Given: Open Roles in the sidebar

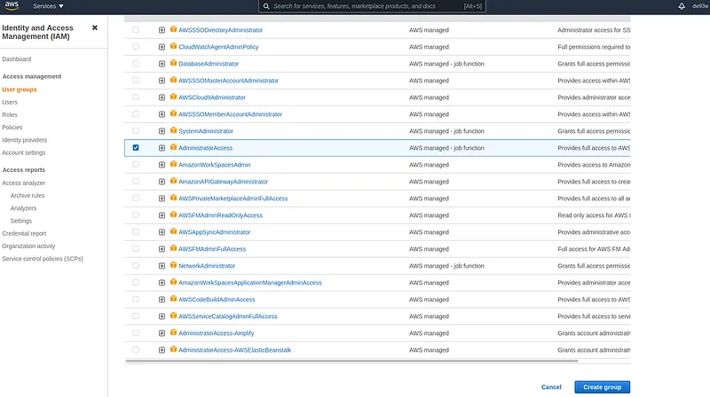Looking at the screenshot, I should click(10, 115).
